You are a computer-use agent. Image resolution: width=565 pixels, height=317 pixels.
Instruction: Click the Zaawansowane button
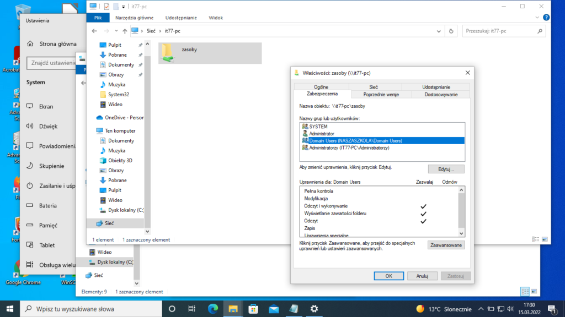point(446,245)
